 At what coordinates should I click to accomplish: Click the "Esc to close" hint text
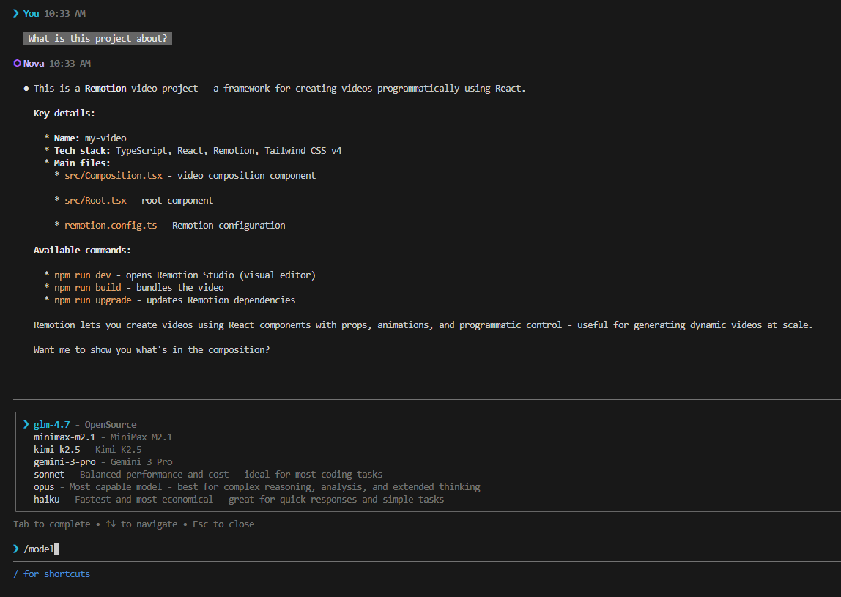222,524
